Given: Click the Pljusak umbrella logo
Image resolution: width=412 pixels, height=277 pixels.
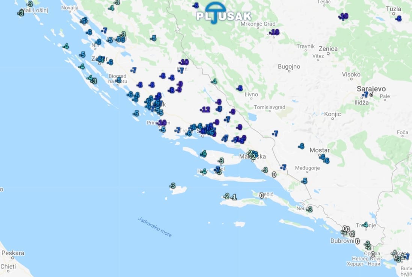Looking at the screenshot, I should [223, 13].
